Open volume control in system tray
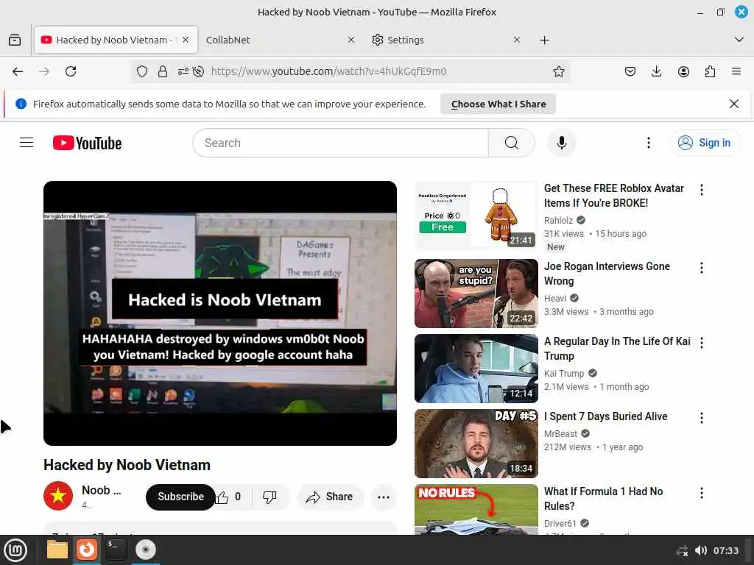The height and width of the screenshot is (565, 754). click(x=701, y=550)
